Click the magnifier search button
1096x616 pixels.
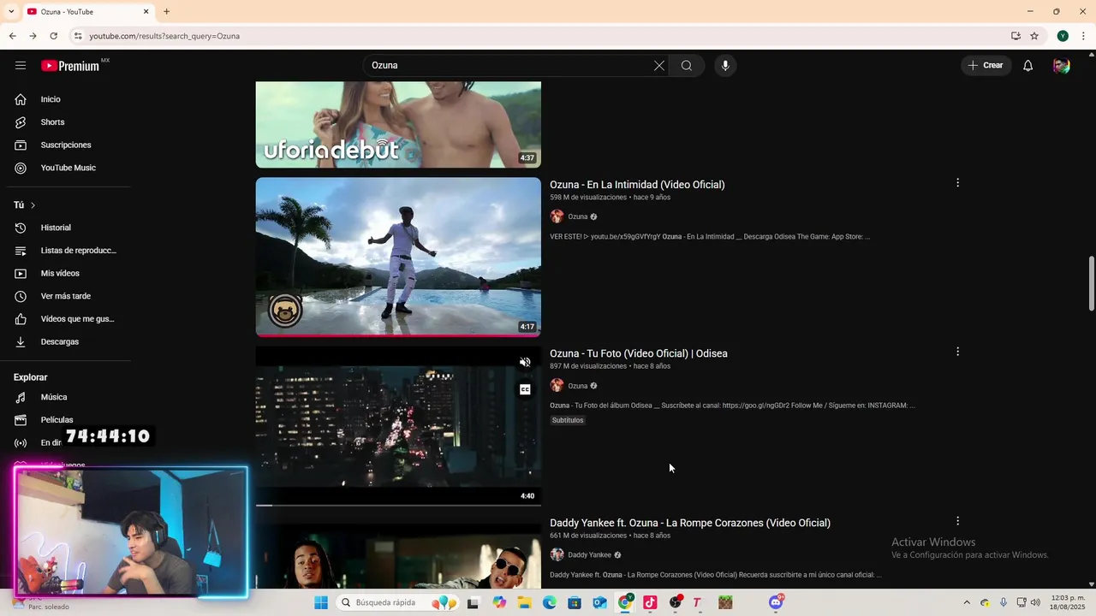[x=687, y=66]
